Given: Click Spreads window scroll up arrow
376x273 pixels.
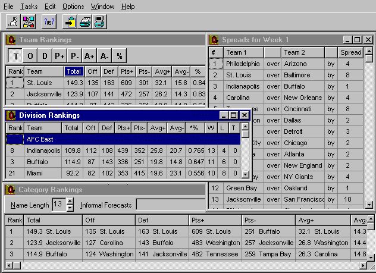Looking at the screenshot, I should 369,51.
